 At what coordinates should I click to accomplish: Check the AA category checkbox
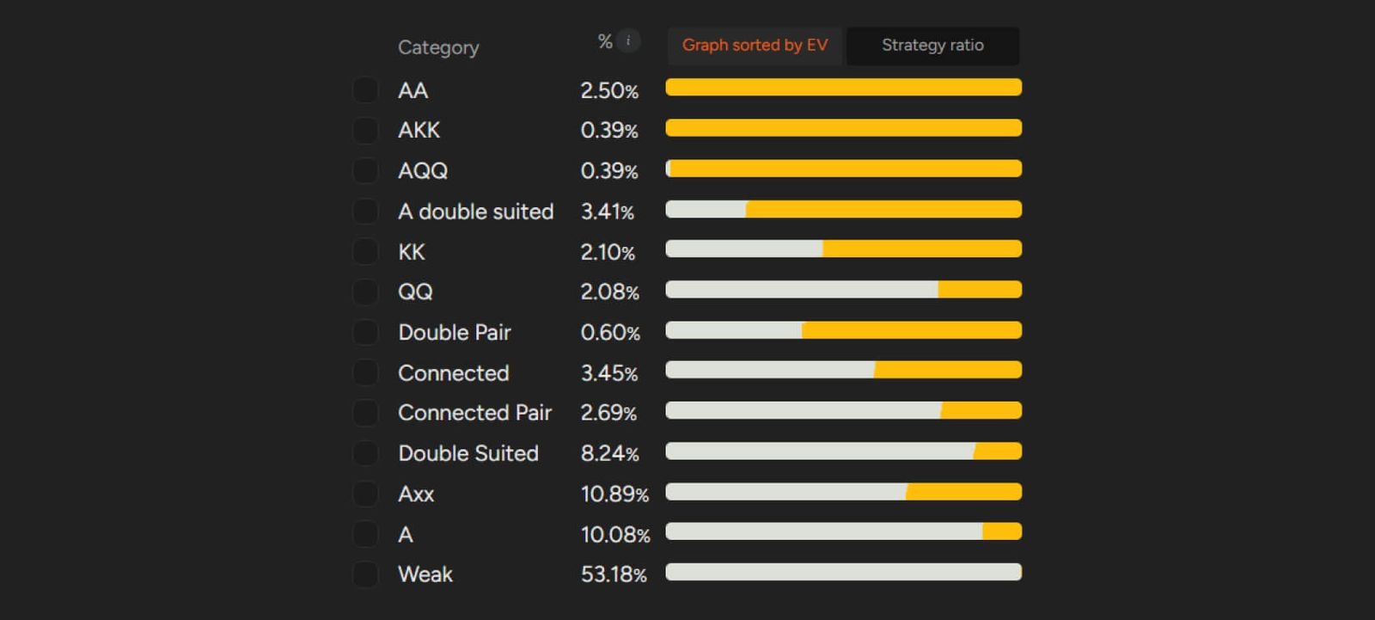[x=365, y=90]
